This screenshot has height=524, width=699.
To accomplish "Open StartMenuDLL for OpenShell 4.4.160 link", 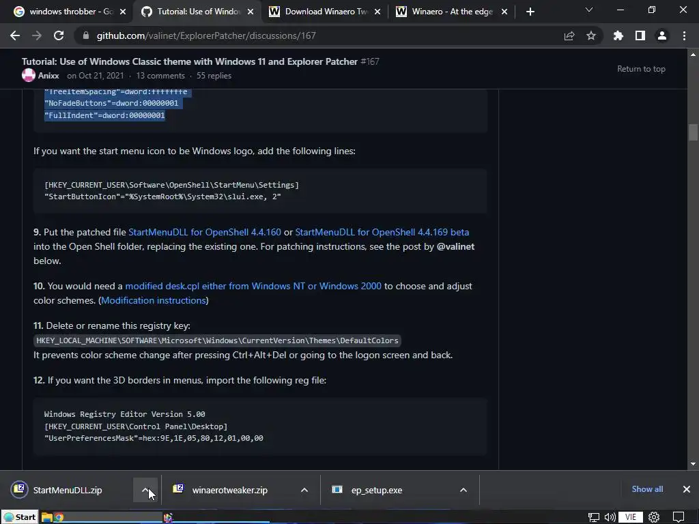I will (x=205, y=232).
